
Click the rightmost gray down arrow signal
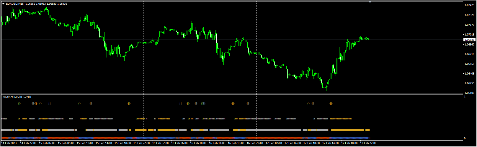coord(313,104)
